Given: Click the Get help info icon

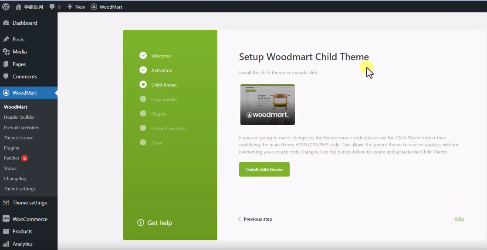Looking at the screenshot, I should tap(141, 223).
